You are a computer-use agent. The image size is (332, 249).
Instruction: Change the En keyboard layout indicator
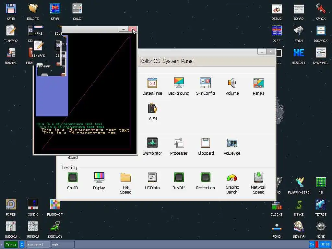coord(312,244)
